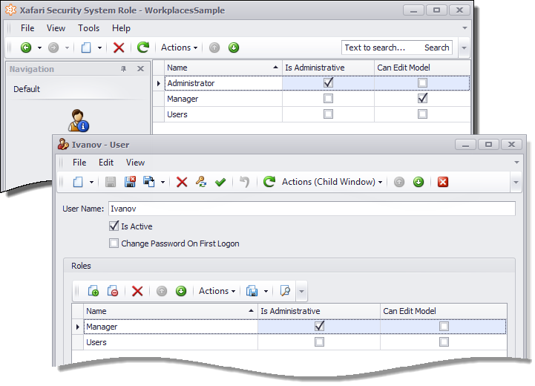Click inside the User Name field
The height and width of the screenshot is (386, 535).
click(x=312, y=209)
